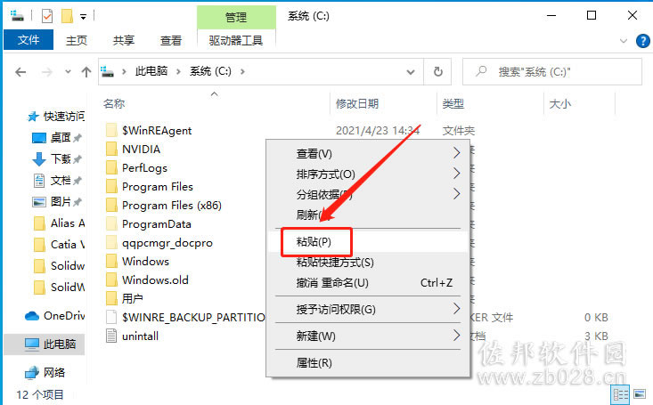Sort by the 名称 column header
The width and height of the screenshot is (653, 405).
[x=114, y=103]
